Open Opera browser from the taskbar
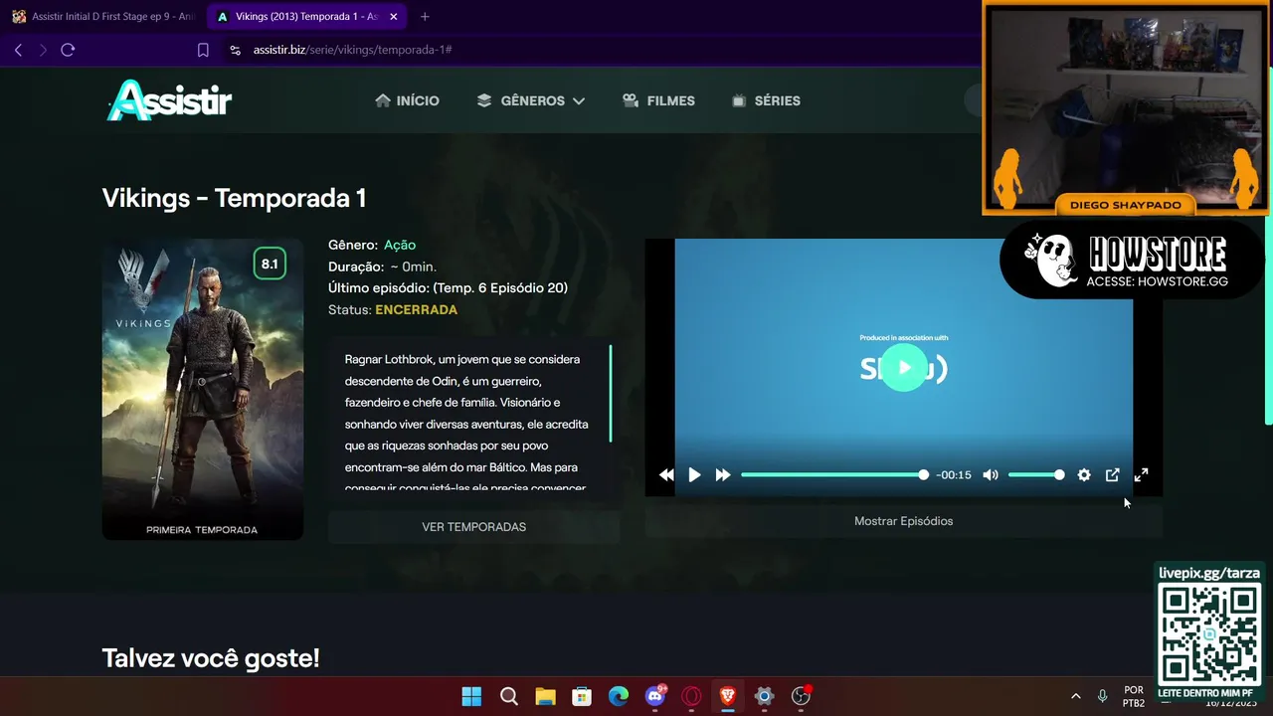Viewport: 1273px width, 716px height. 691,696
